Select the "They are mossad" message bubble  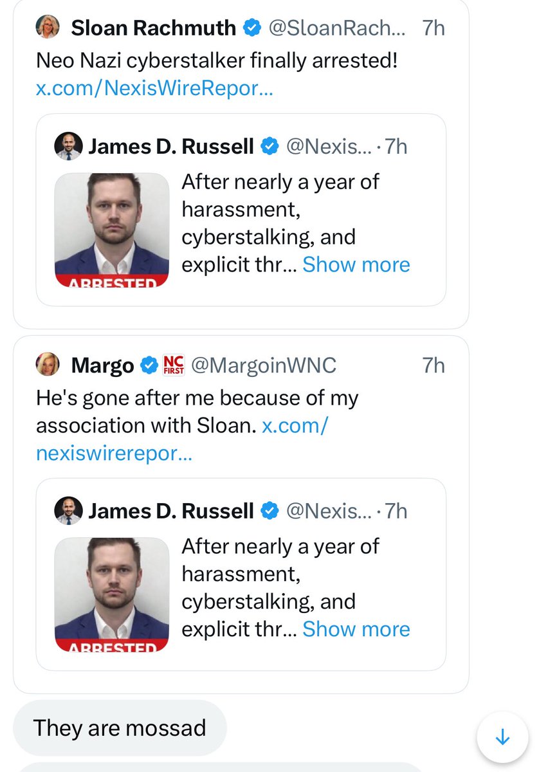coord(120,728)
